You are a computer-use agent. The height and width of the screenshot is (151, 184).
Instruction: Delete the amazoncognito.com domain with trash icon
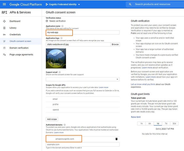point(116,139)
